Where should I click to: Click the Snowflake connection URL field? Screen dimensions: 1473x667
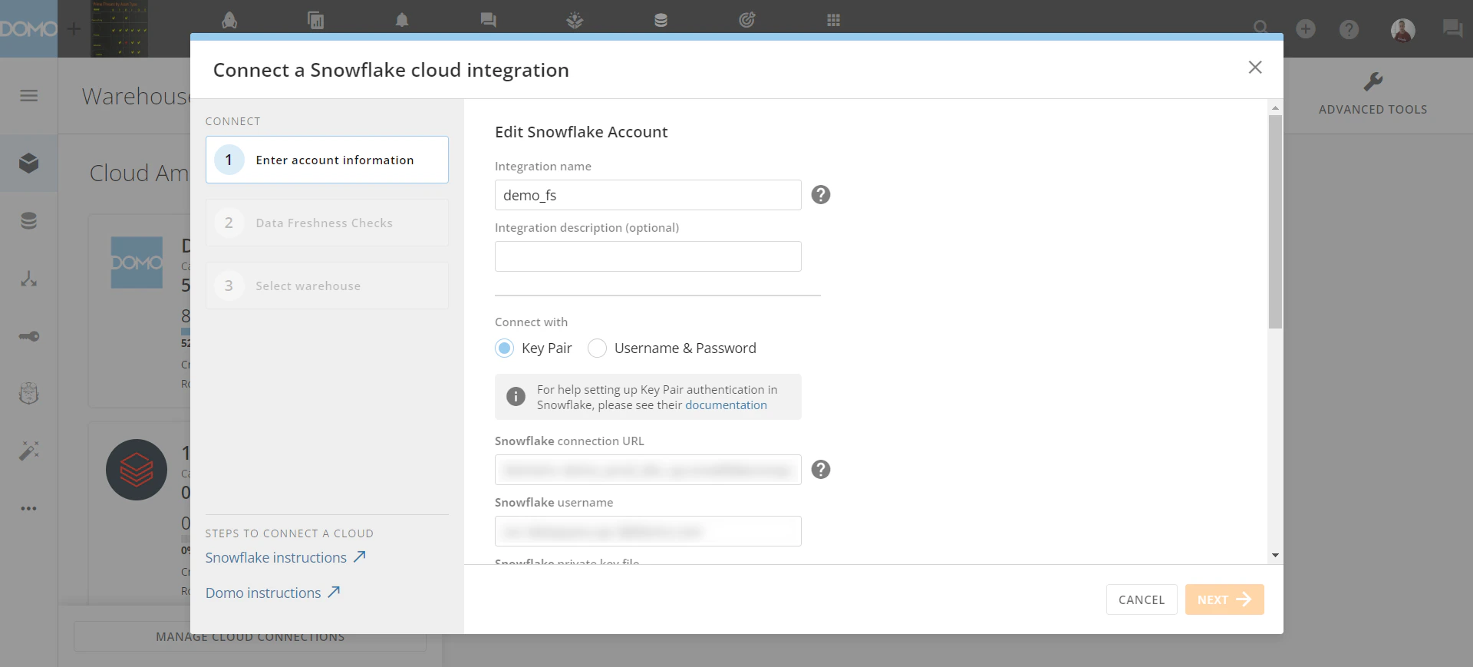(x=648, y=470)
